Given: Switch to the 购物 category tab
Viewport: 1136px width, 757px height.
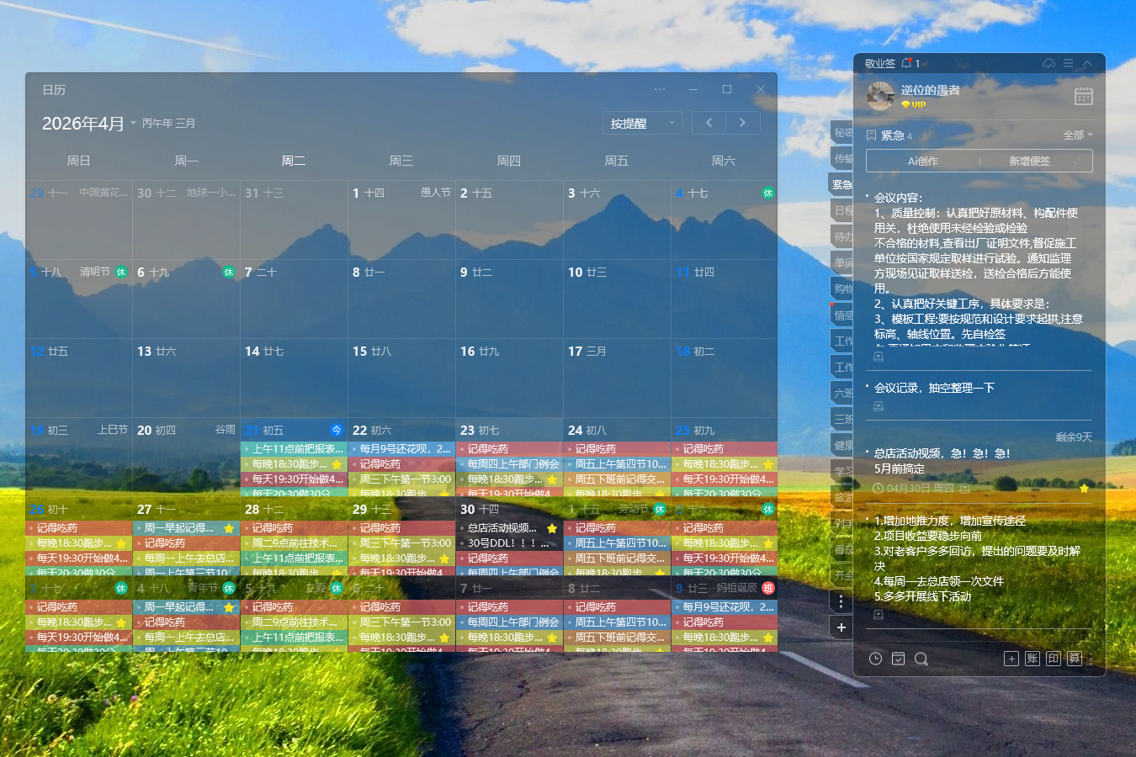Looking at the screenshot, I should pos(842,289).
